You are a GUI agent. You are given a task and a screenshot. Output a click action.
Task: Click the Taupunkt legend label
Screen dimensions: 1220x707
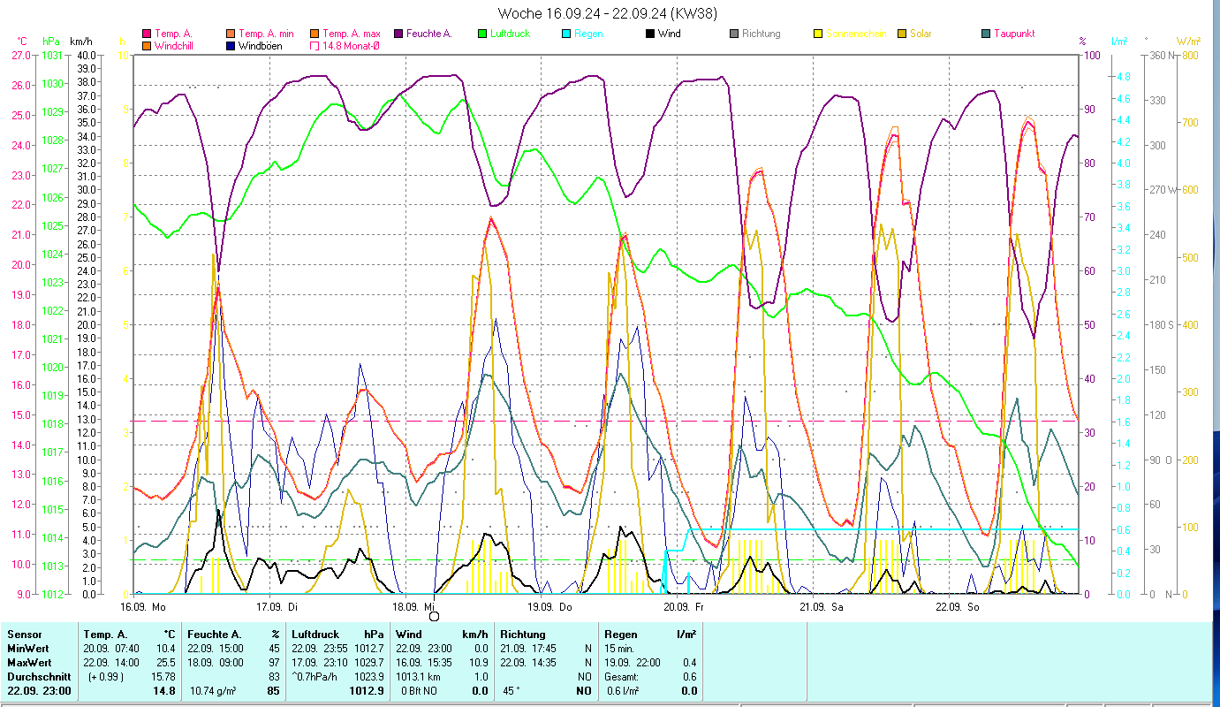(x=1014, y=34)
